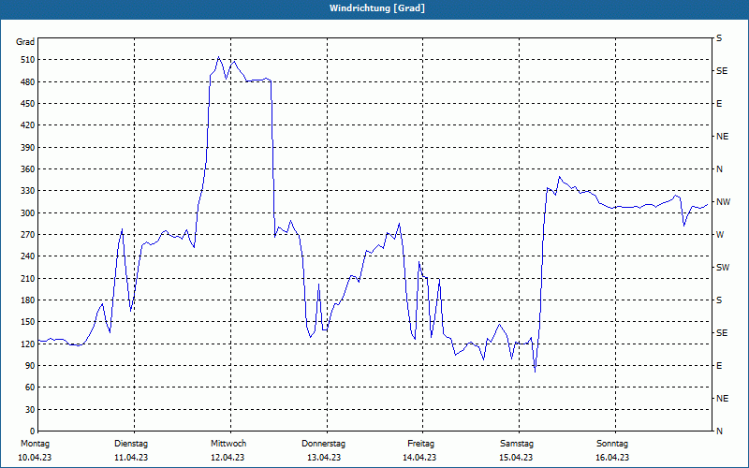Select the y-axis value 330
Screen dimensions: 749x468
pos(28,191)
